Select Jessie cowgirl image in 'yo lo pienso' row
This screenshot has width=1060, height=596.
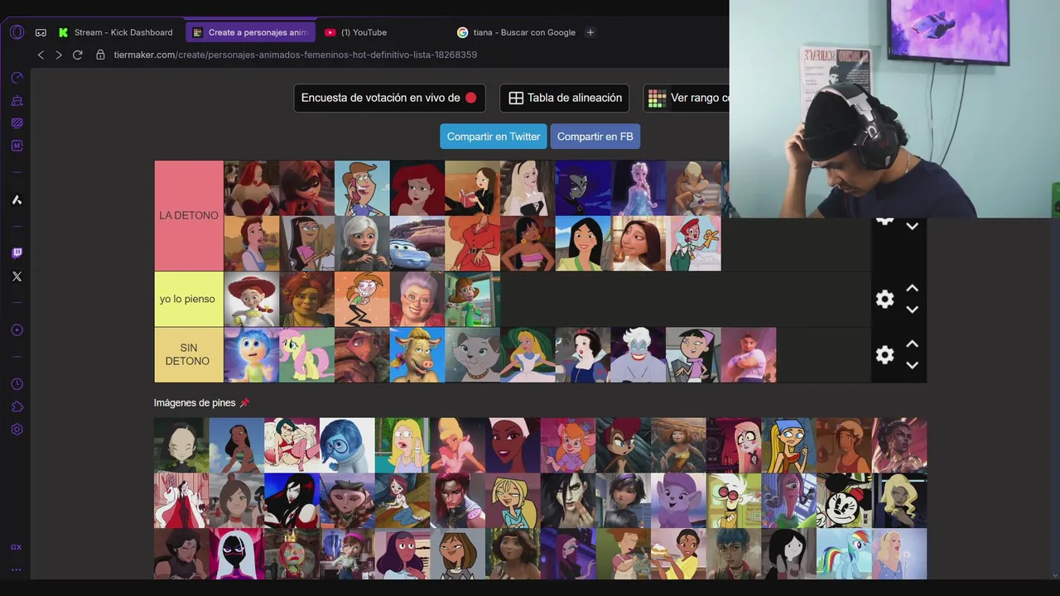[x=251, y=299]
